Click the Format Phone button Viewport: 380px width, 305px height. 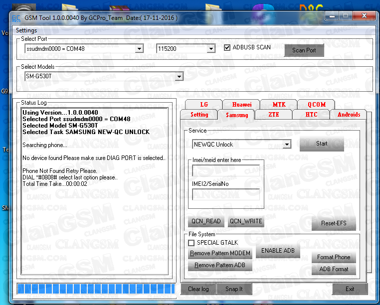point(334,257)
